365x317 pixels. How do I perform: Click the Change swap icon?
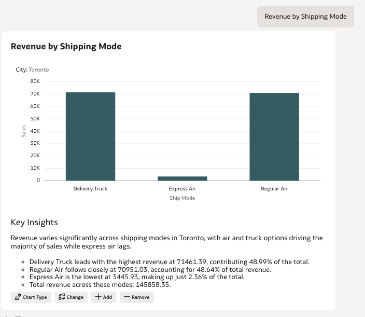pyautogui.click(x=62, y=297)
